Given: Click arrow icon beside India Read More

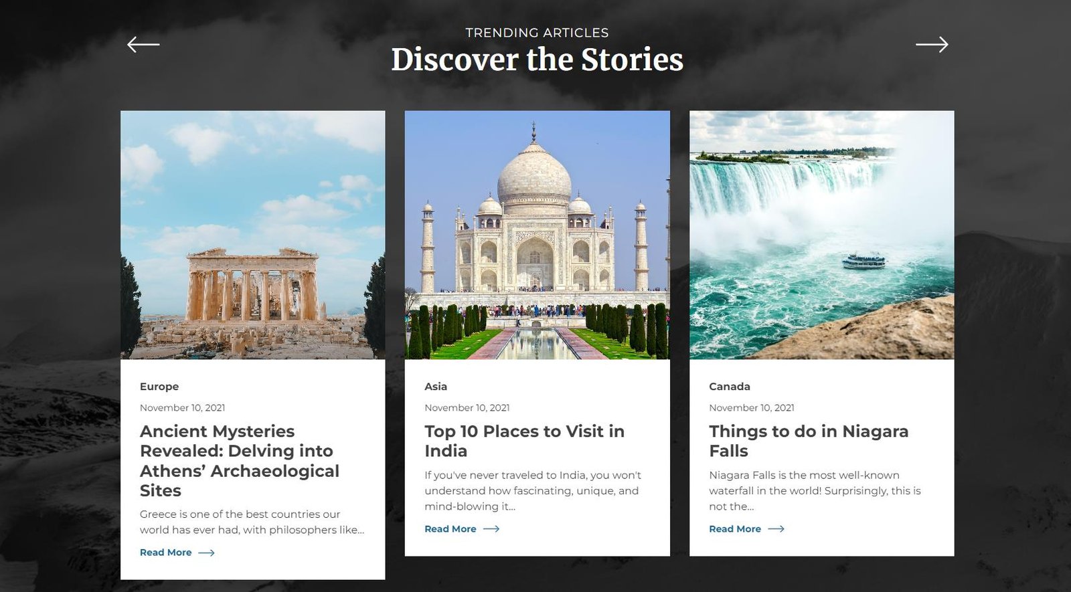Looking at the screenshot, I should 491,529.
